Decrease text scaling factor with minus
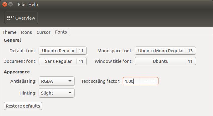This screenshot has width=213, height=116. tap(145, 81)
